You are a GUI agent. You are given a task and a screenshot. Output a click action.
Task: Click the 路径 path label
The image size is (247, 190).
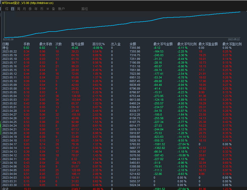(85, 9)
